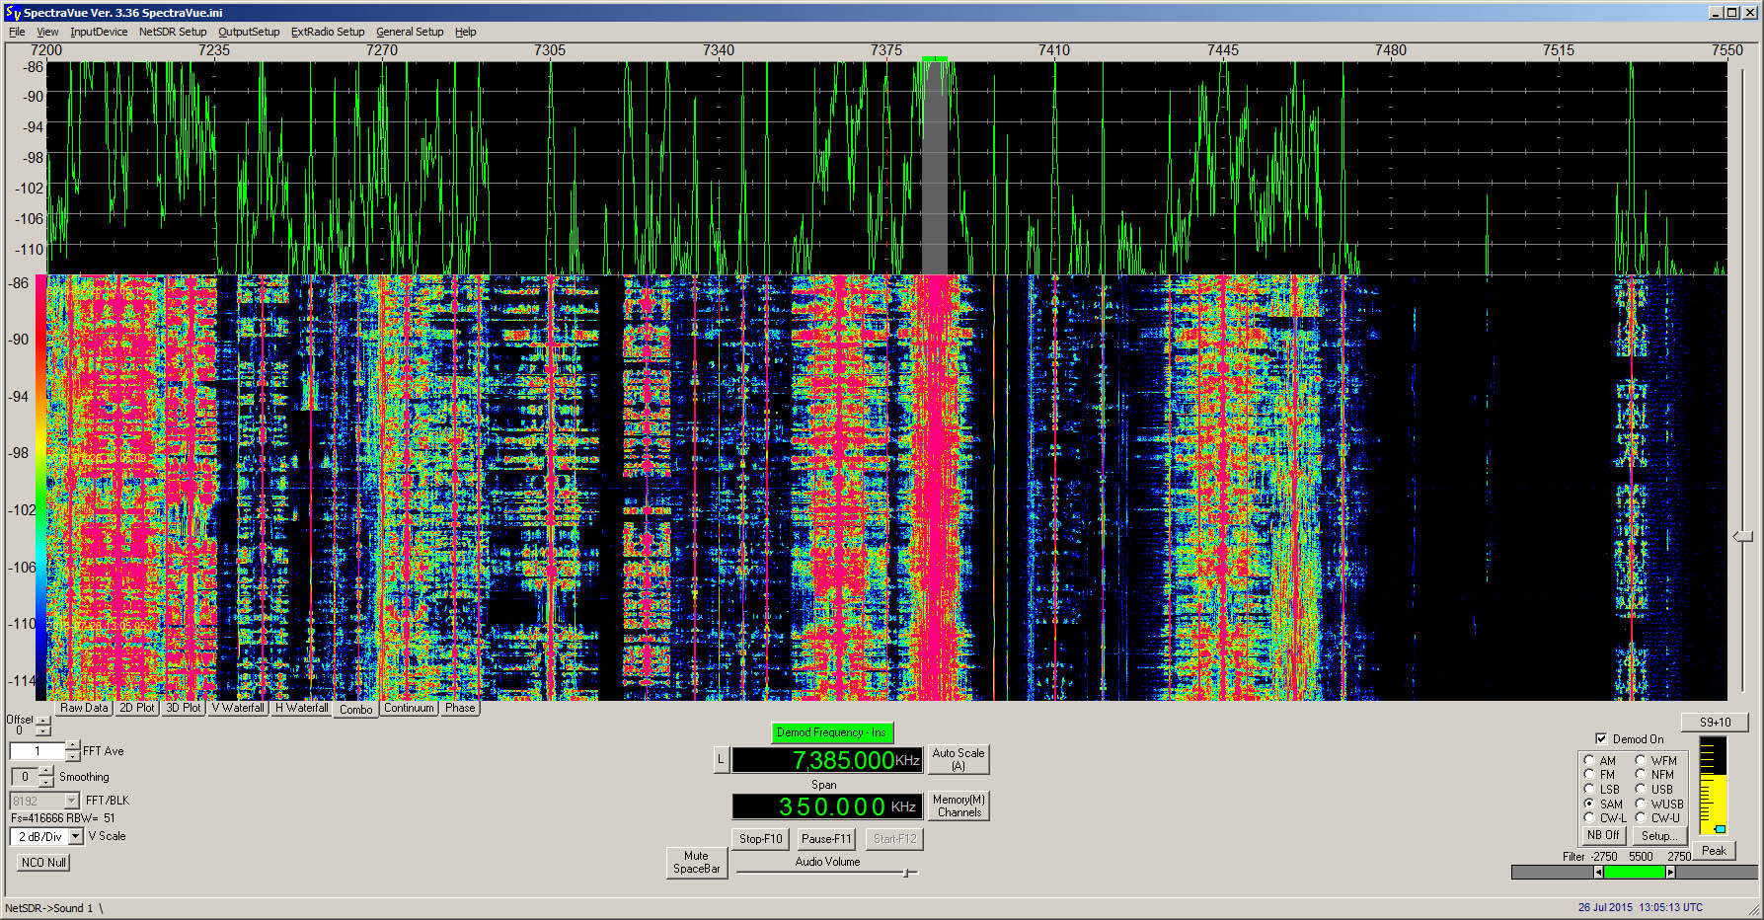Decrease the Offset with its down arrow
This screenshot has height=920, width=1764.
[43, 731]
